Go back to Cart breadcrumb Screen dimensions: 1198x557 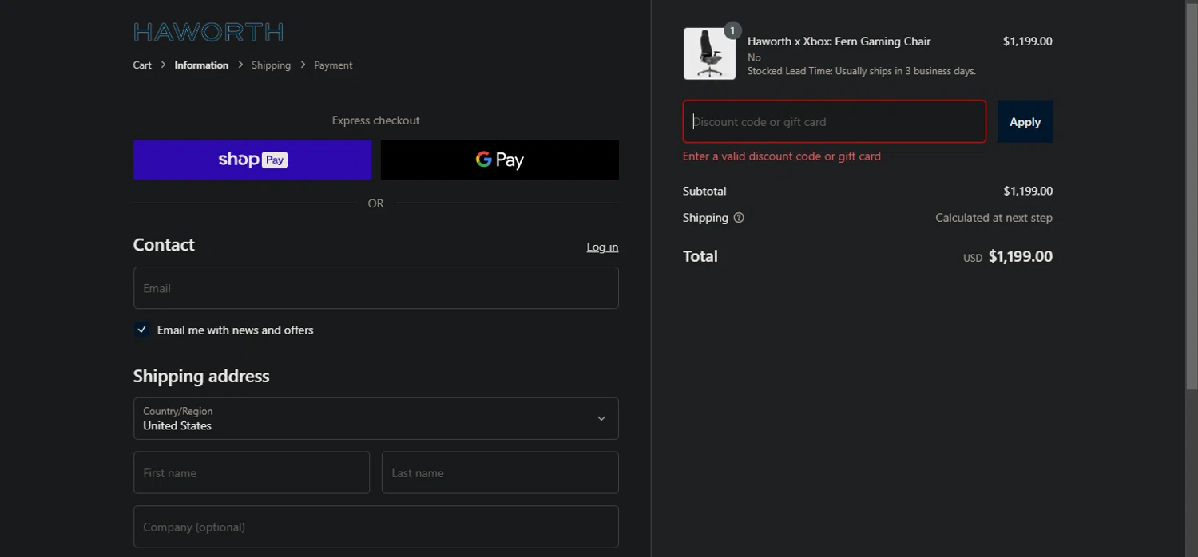coord(142,65)
